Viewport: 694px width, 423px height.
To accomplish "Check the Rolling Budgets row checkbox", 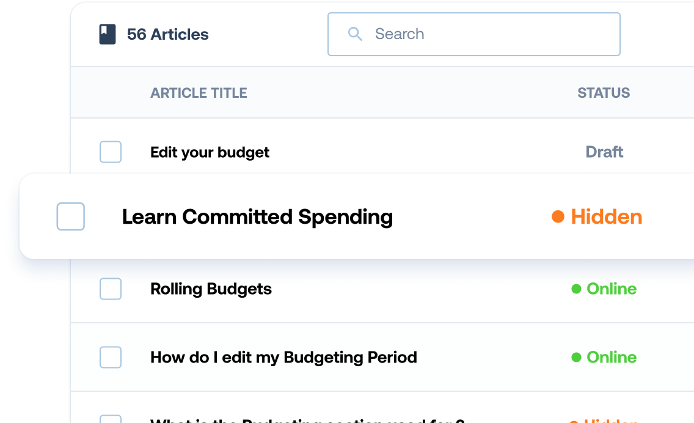I will (111, 289).
